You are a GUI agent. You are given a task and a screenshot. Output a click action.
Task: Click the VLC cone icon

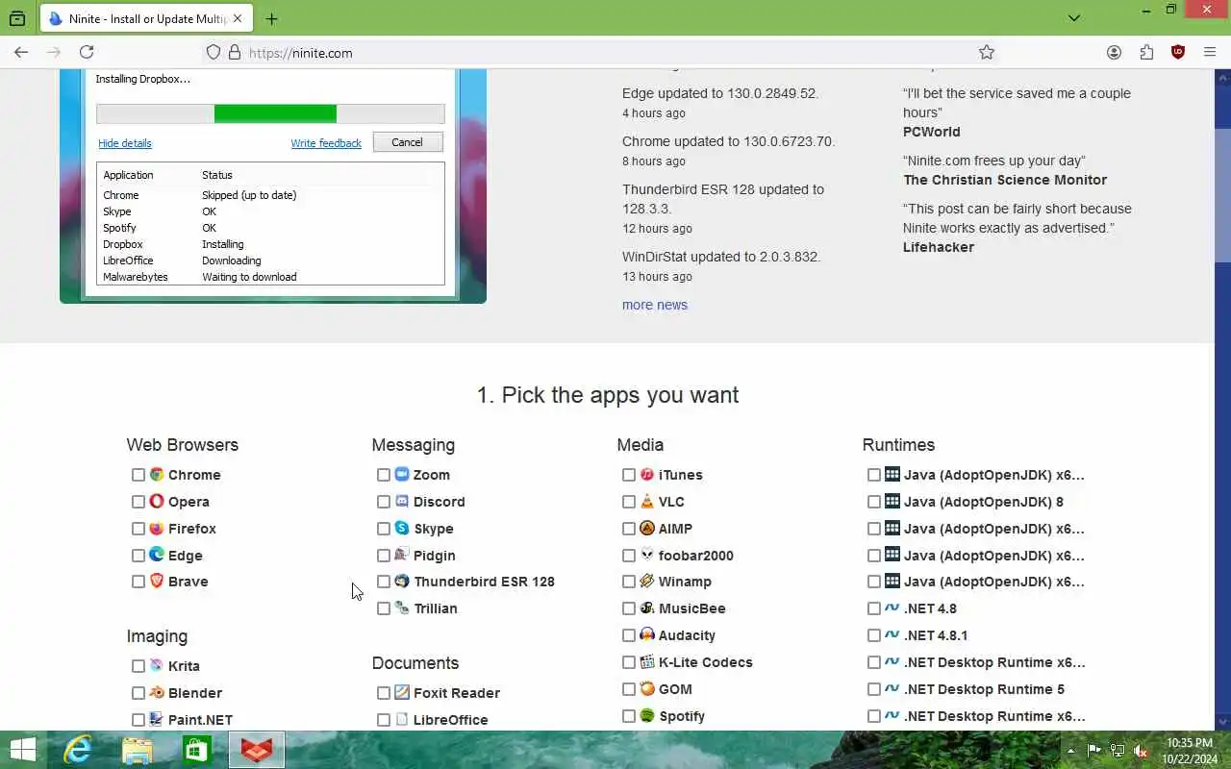(x=647, y=502)
